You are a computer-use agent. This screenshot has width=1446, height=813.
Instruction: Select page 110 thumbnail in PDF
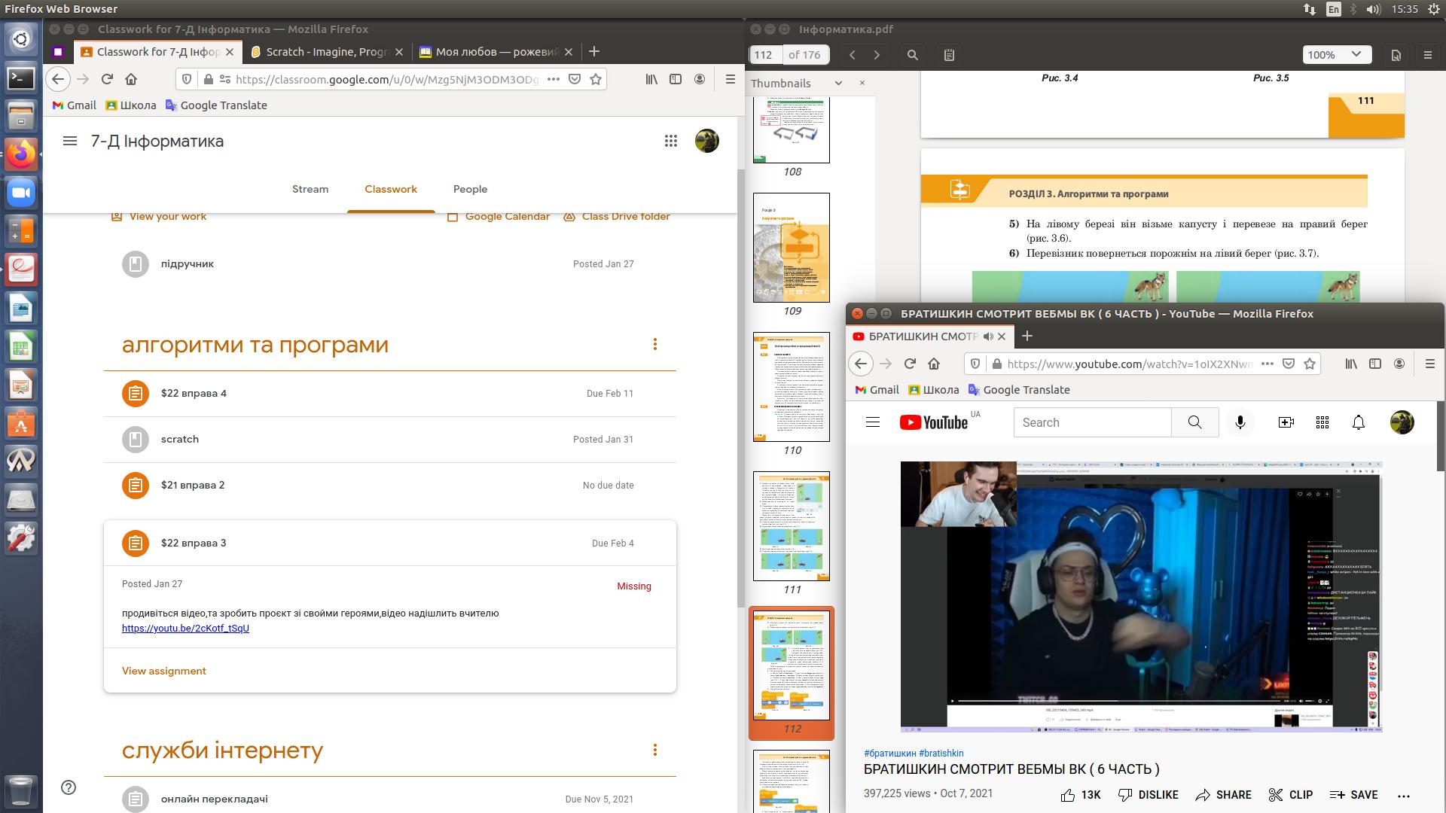(792, 387)
